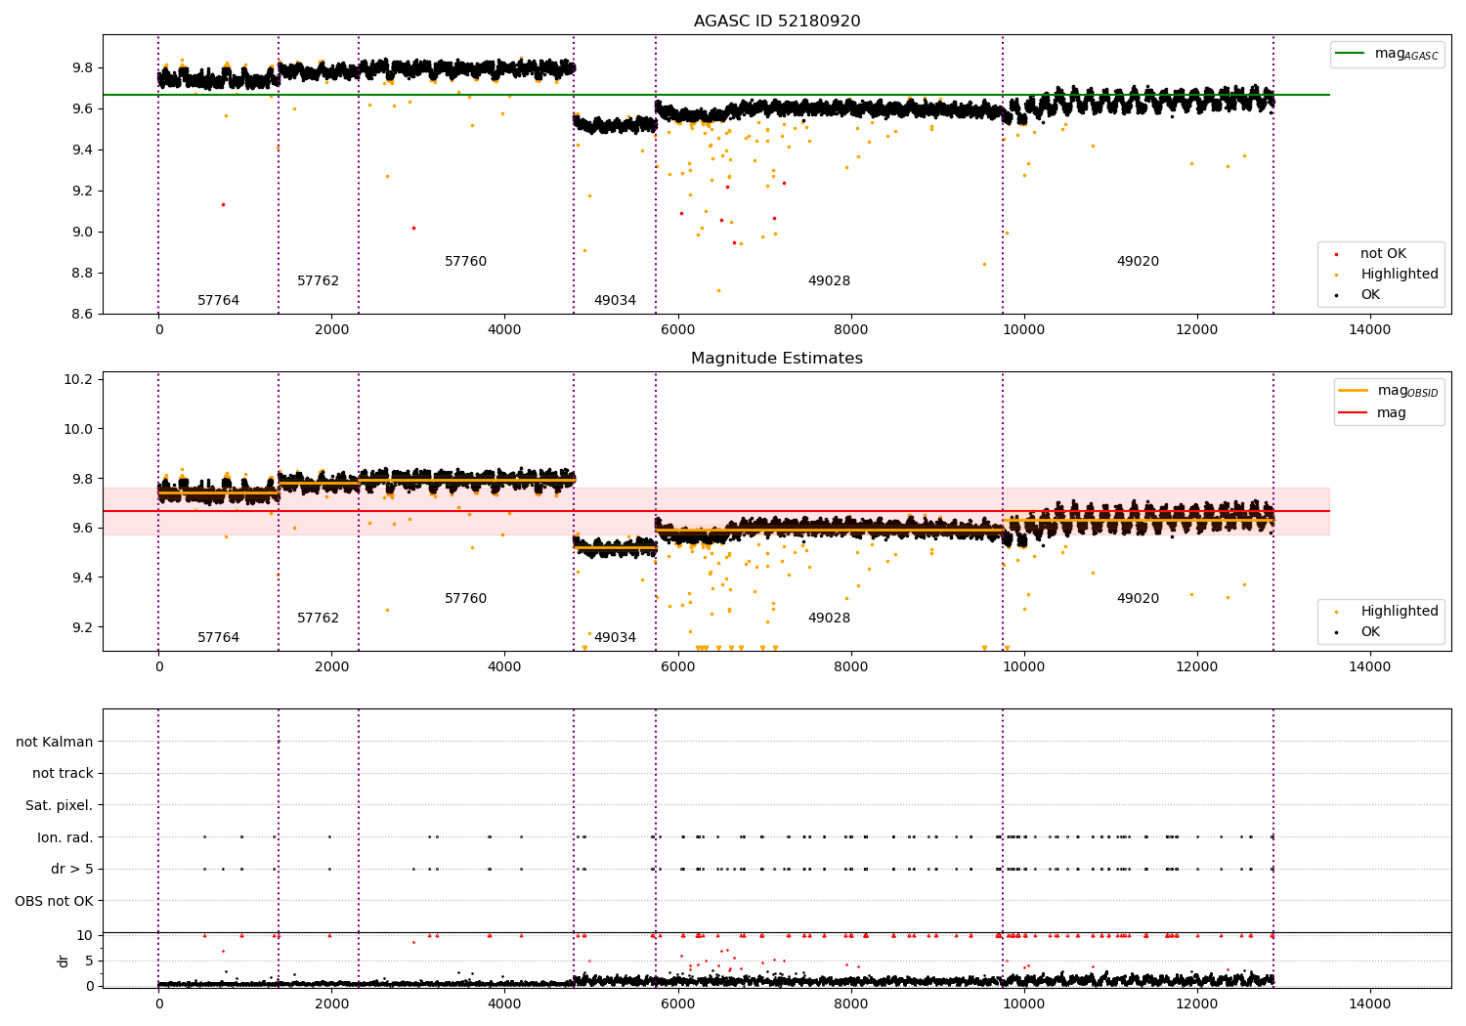Click the black 'OK' legend marker in top plot
1466x1026 pixels.
(x=1336, y=295)
